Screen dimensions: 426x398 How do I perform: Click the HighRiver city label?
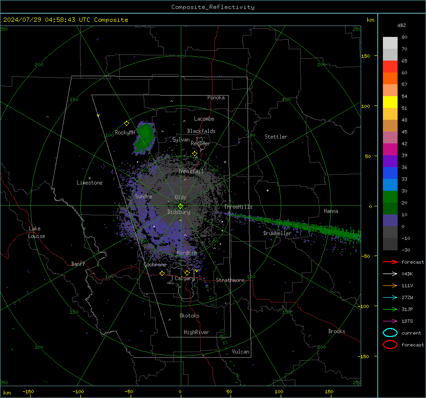tap(196, 332)
